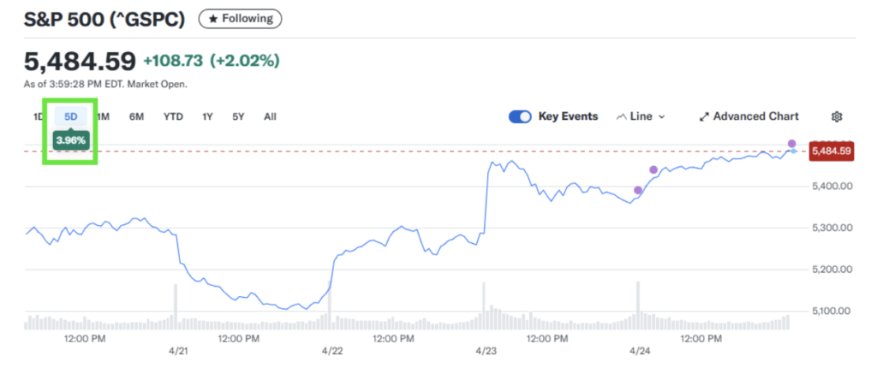877x368 pixels.
Task: Select the 5Y time range tab
Action: click(x=238, y=117)
